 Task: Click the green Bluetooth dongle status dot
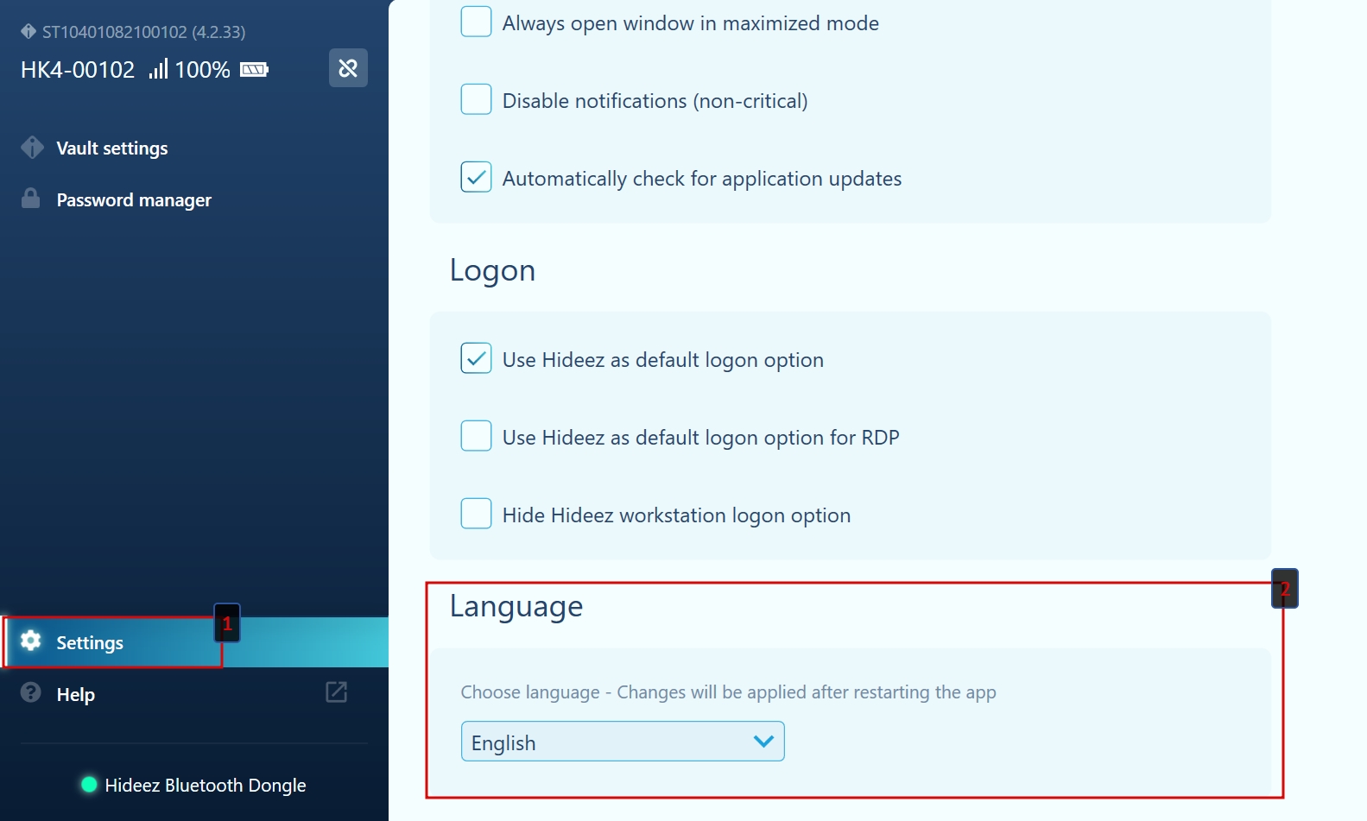point(89,785)
